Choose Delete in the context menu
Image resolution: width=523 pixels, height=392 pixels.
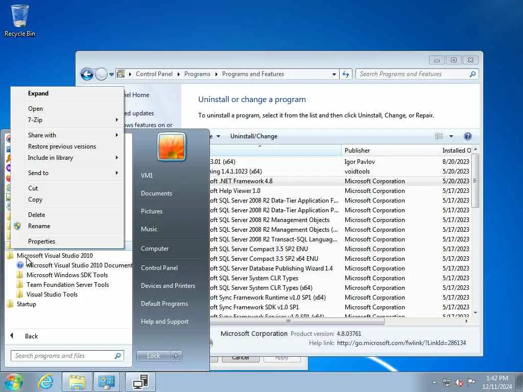67,215
